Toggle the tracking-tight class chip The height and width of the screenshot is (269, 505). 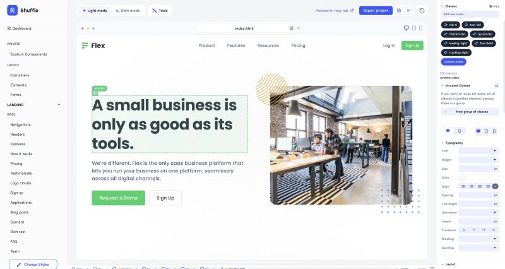(x=456, y=52)
